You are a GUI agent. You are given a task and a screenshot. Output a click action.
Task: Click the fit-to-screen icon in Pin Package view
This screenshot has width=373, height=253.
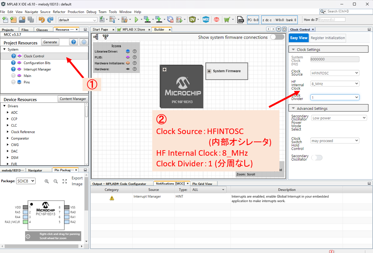[65, 181]
